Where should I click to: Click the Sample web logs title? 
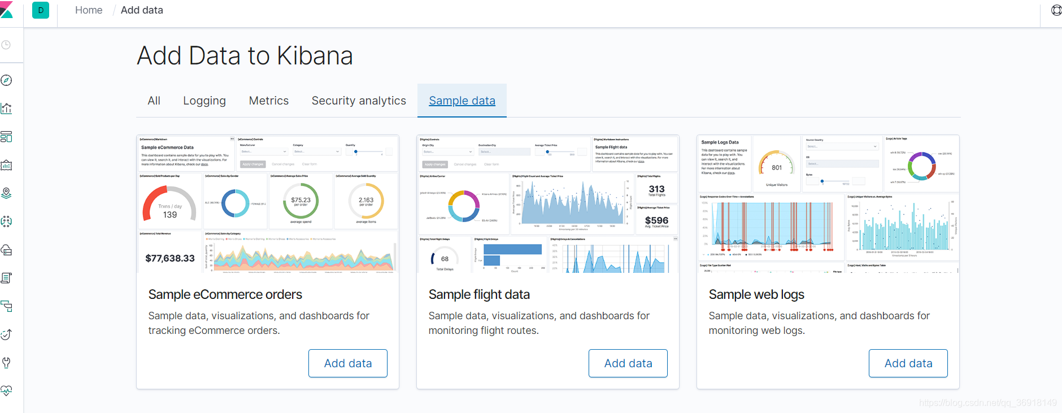click(756, 294)
